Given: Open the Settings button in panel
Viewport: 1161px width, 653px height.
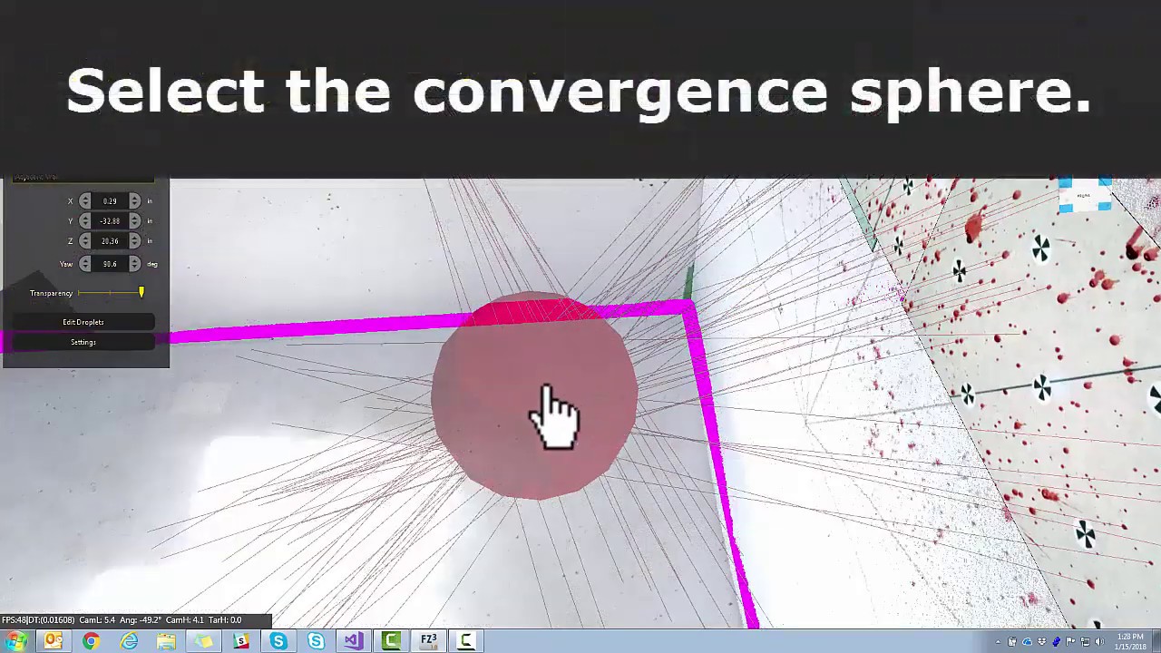Looking at the screenshot, I should pyautogui.click(x=83, y=342).
